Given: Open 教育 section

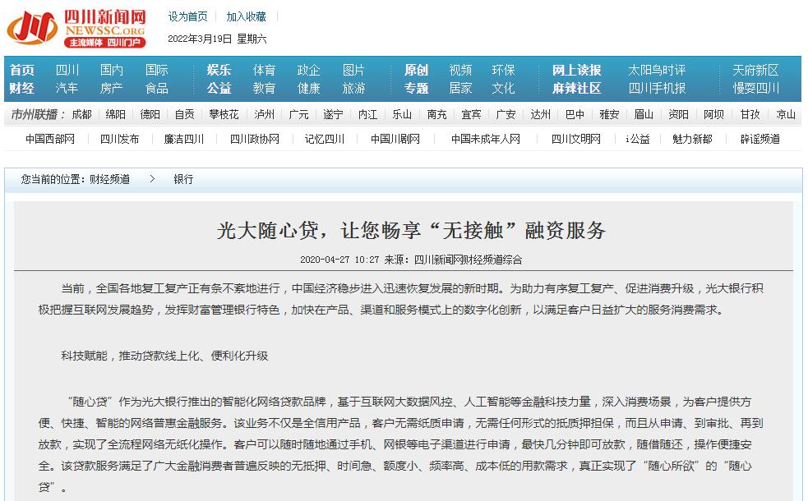Looking at the screenshot, I should tap(264, 89).
